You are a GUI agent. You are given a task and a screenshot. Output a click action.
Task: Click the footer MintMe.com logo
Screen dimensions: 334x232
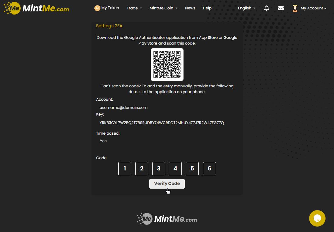tap(167, 219)
